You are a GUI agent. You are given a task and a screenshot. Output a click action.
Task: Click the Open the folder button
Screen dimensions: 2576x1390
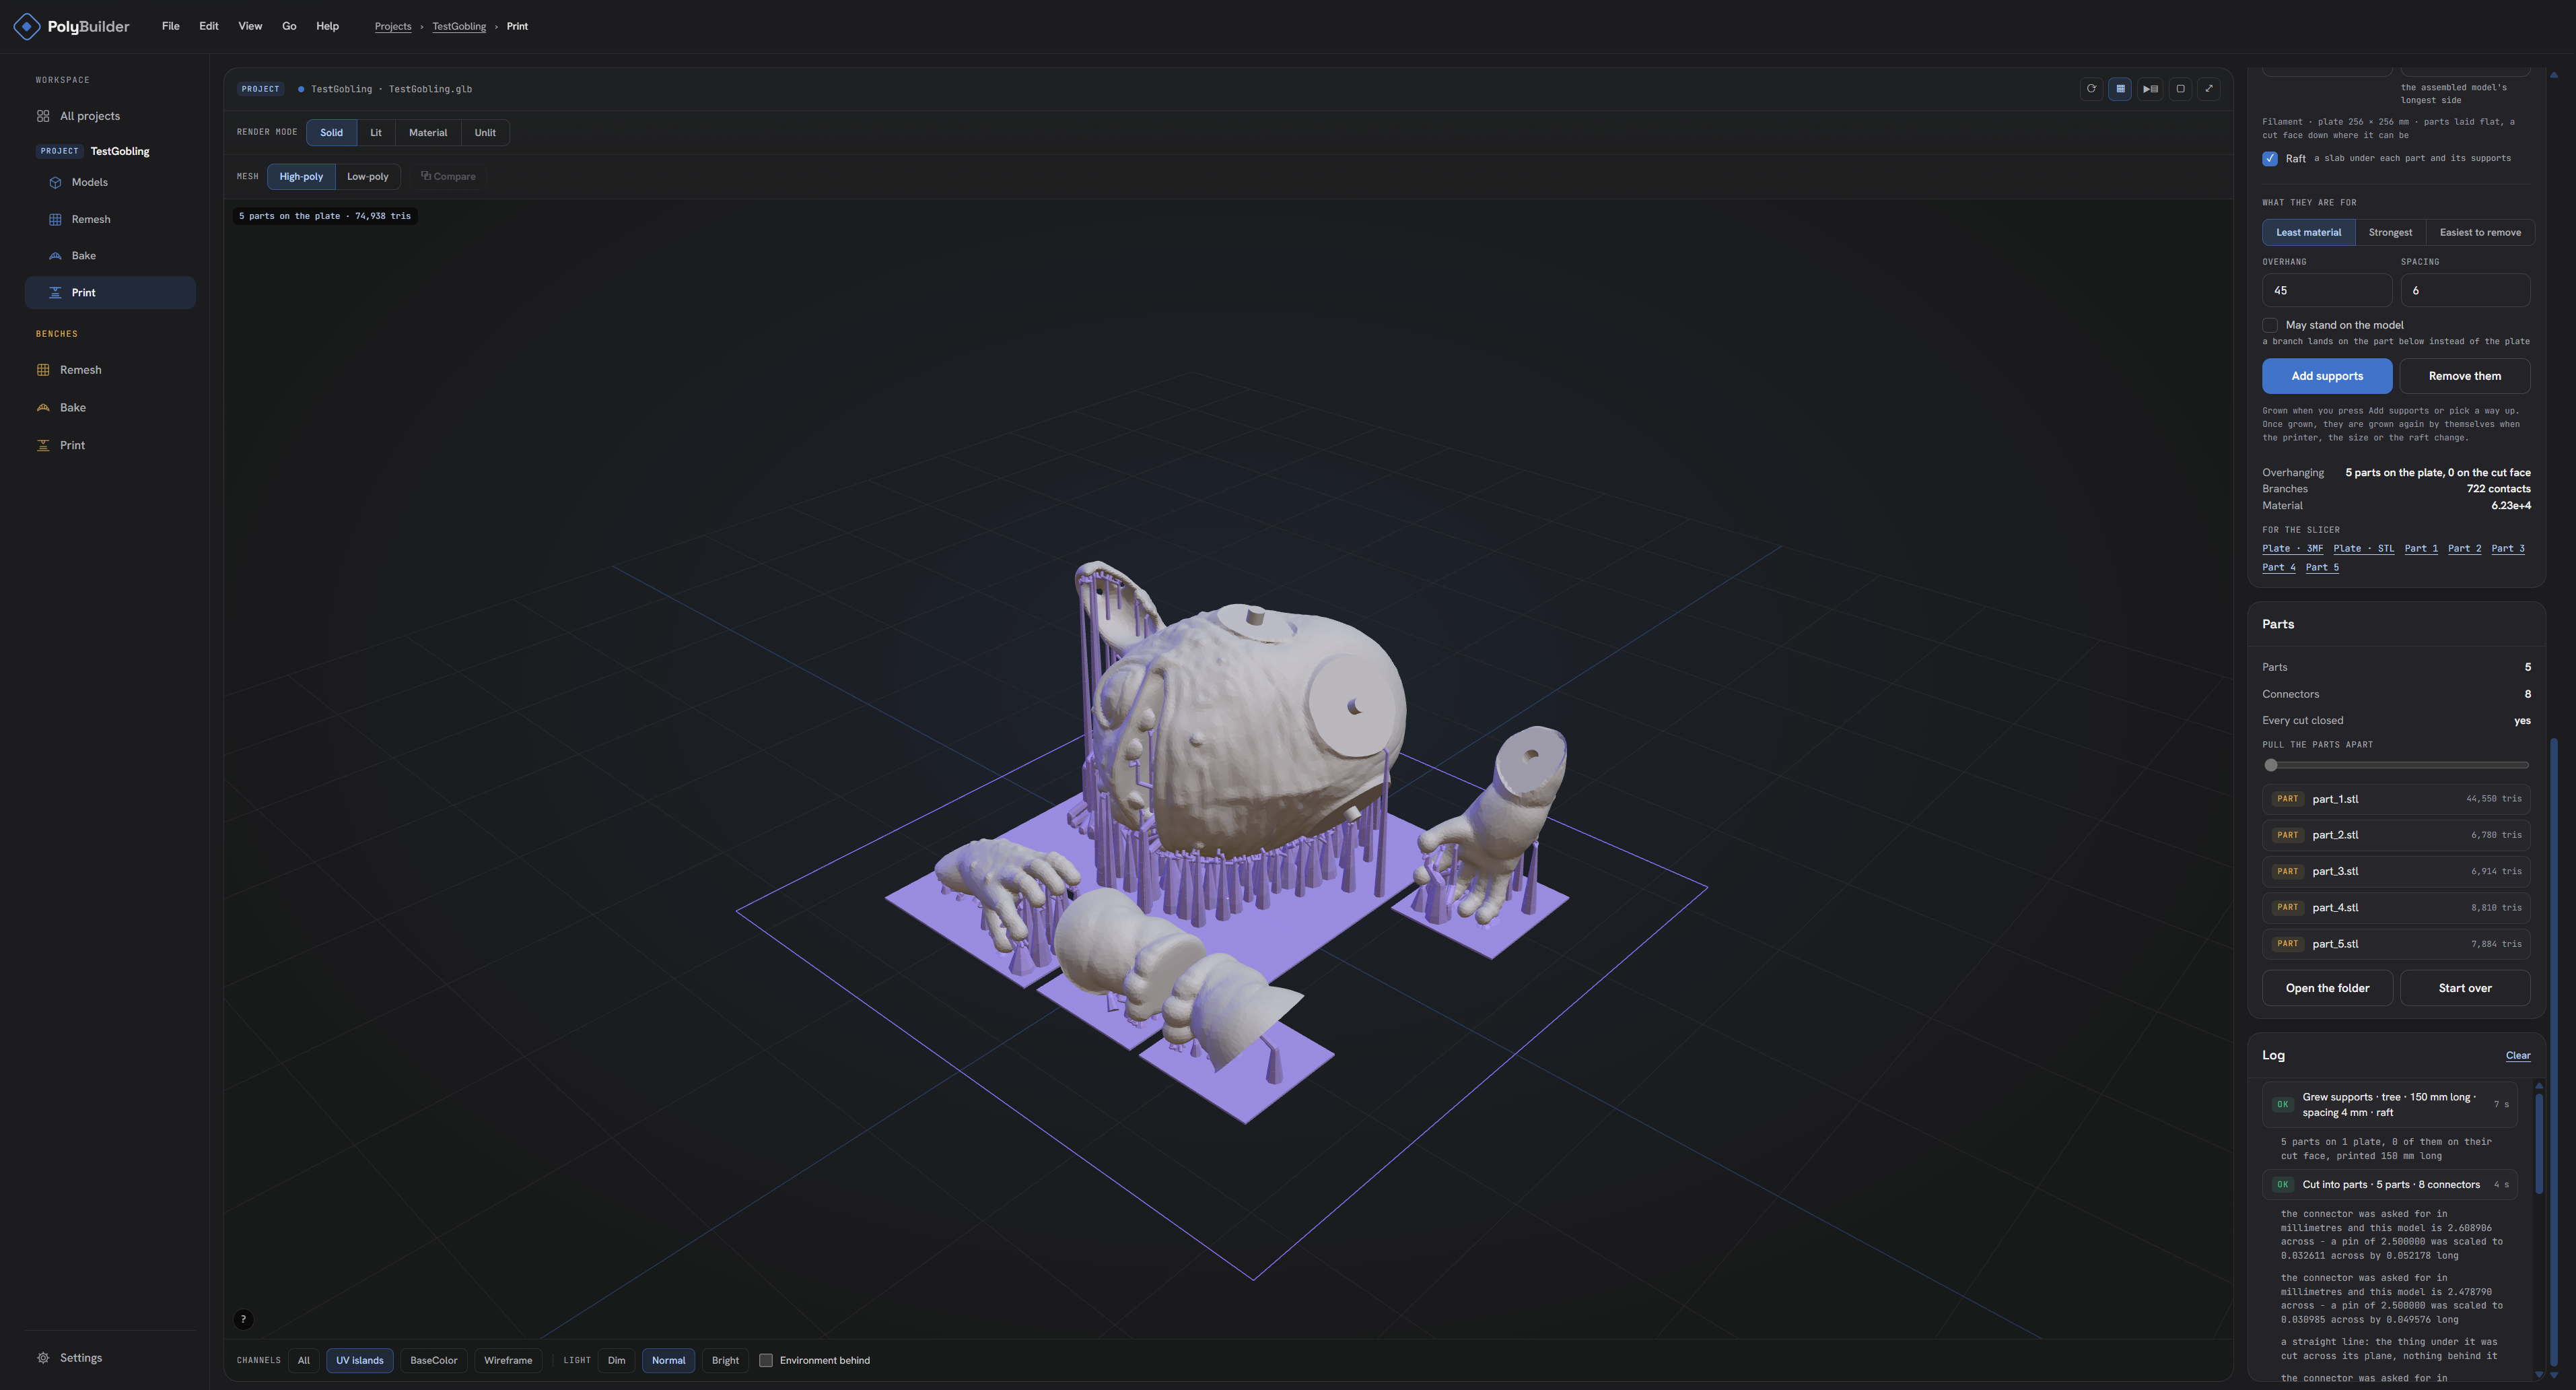[2327, 988]
